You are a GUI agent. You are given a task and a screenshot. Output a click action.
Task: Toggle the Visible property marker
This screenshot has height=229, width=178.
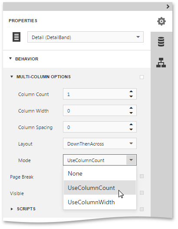tap(142, 192)
